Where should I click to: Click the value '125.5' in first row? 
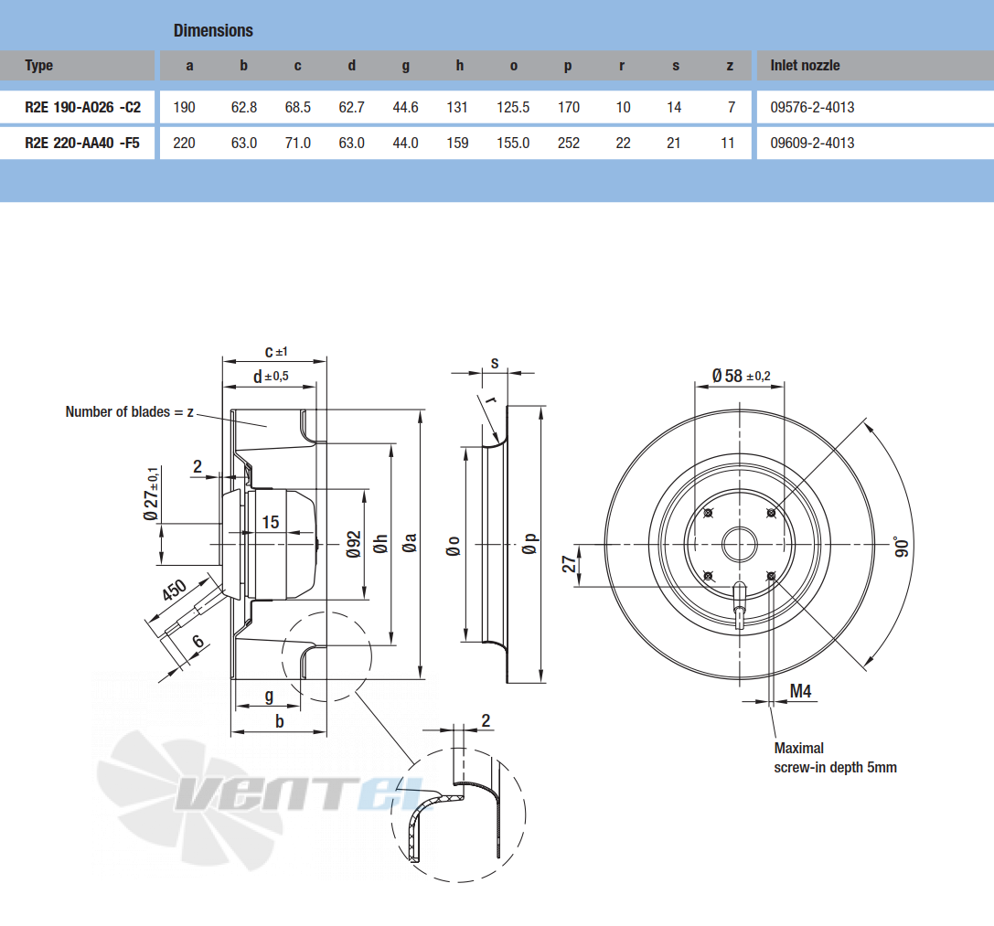click(513, 107)
